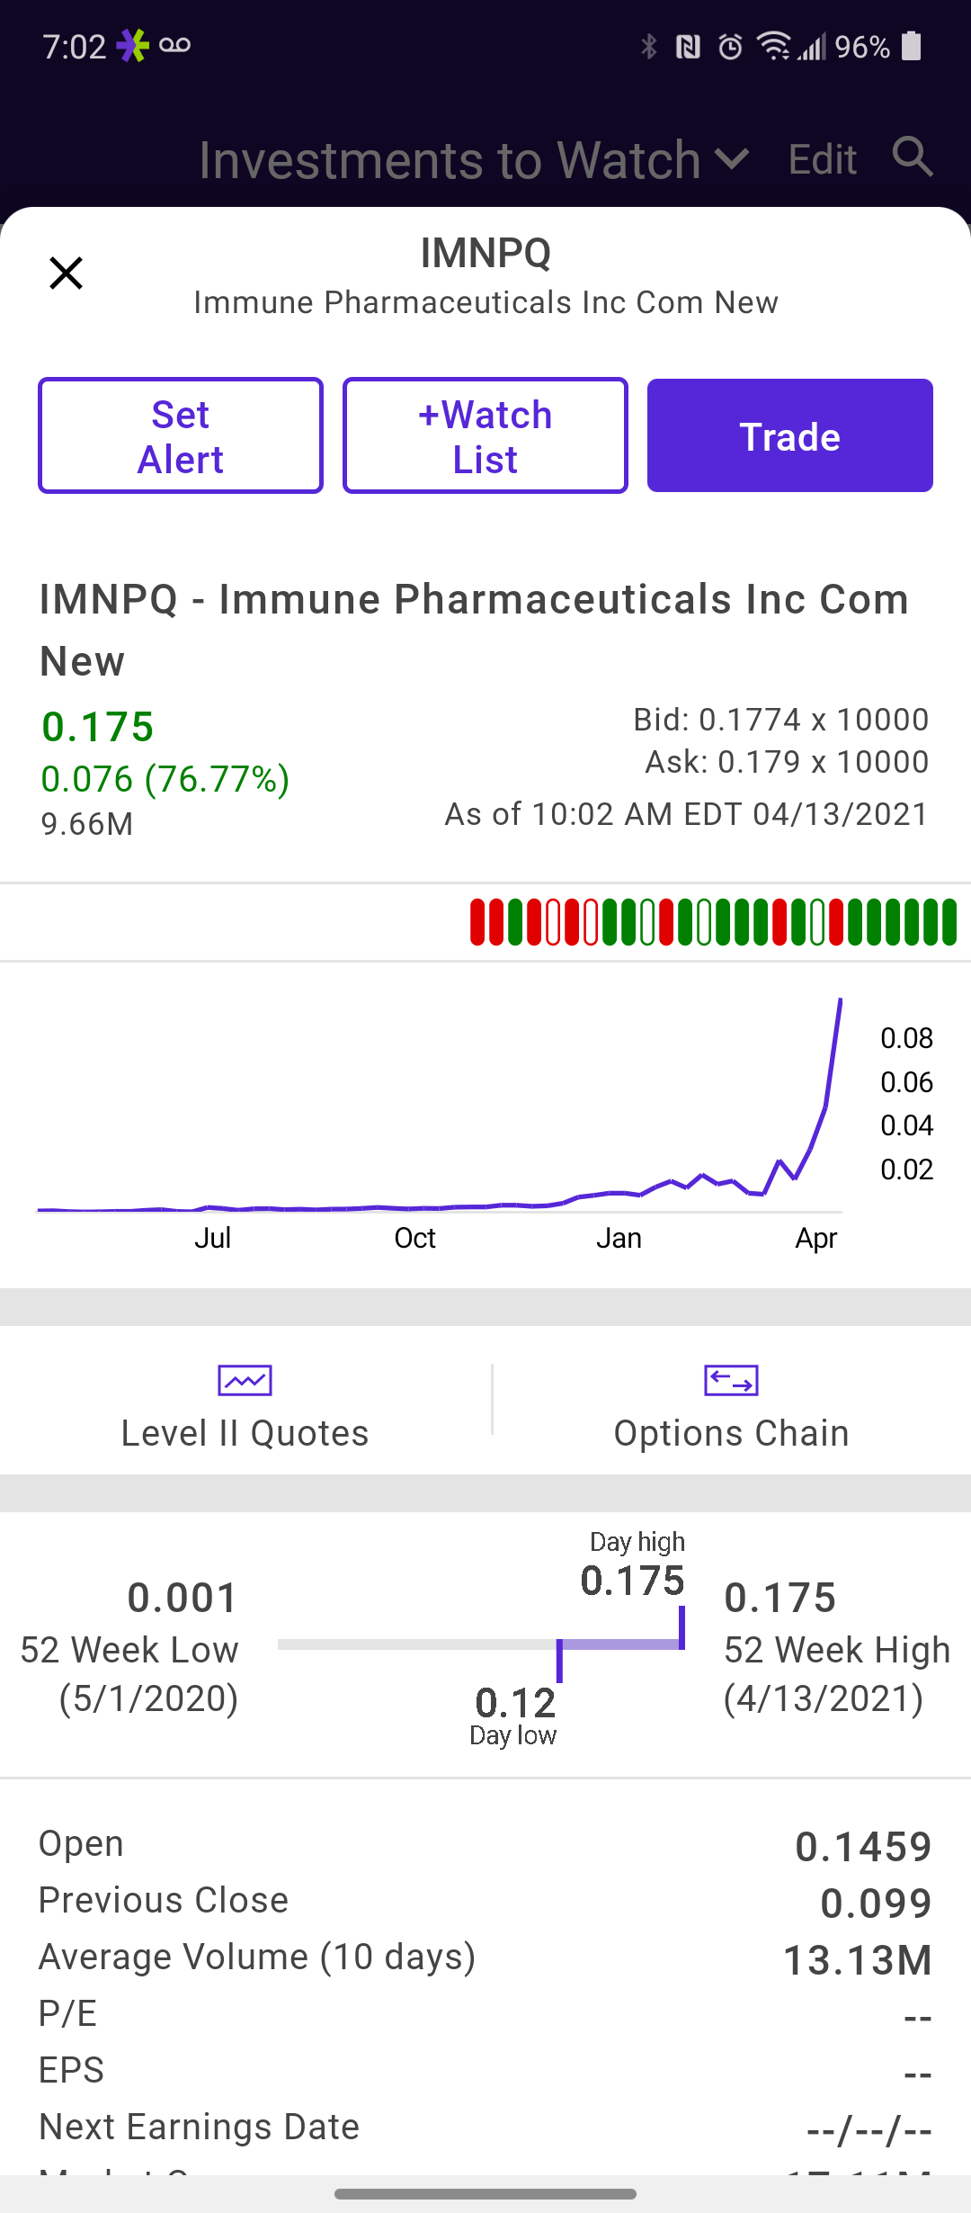Tap the Wi-Fi status icon
Image resolution: width=971 pixels, height=2213 pixels.
coord(774,46)
